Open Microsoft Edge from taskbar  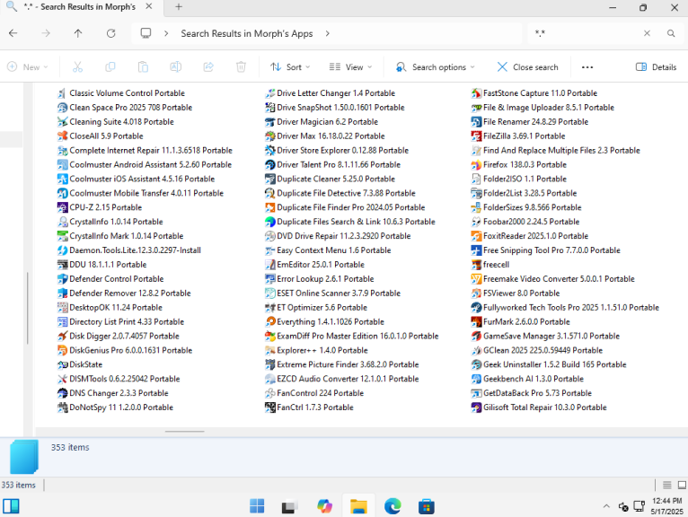click(x=393, y=506)
